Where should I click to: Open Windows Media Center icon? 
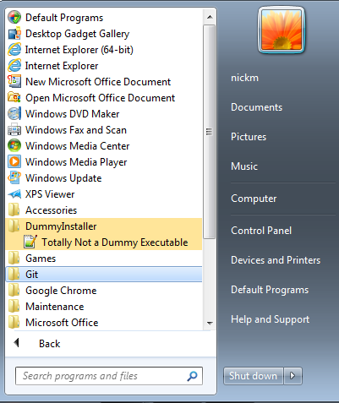pyautogui.click(x=14, y=146)
